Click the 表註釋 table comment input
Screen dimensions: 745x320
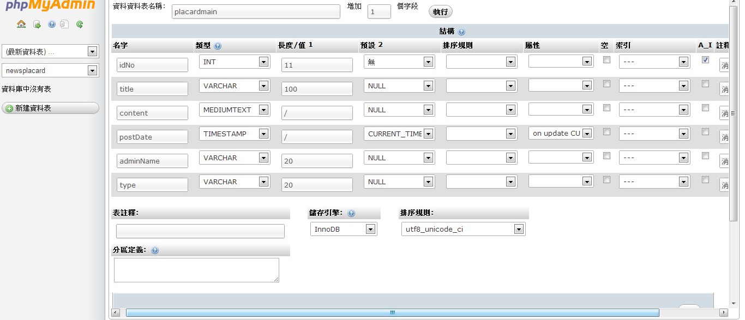point(200,231)
